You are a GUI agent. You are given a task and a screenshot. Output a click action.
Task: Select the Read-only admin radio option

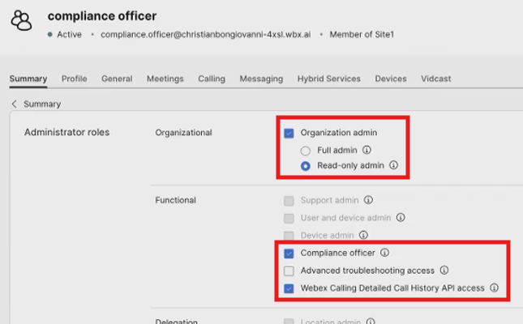pos(305,165)
